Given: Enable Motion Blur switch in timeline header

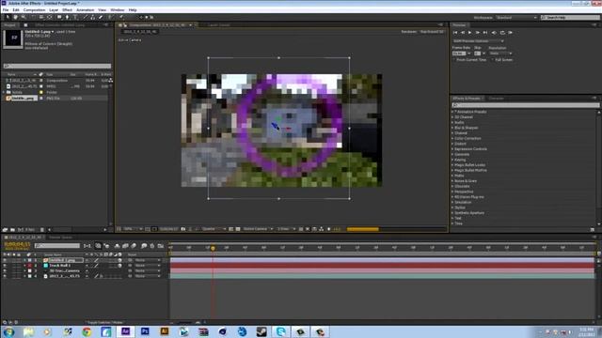Looking at the screenshot, I should tap(134, 246).
